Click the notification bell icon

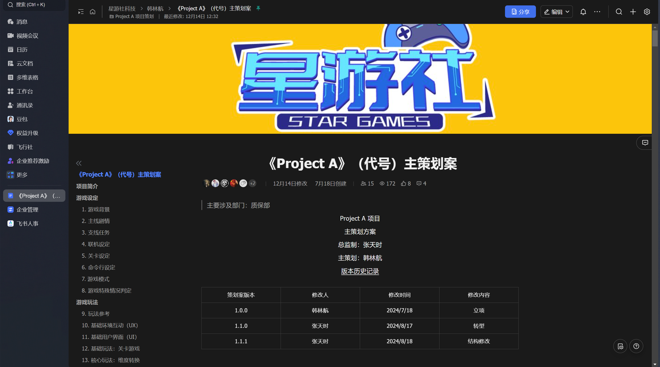583,12
